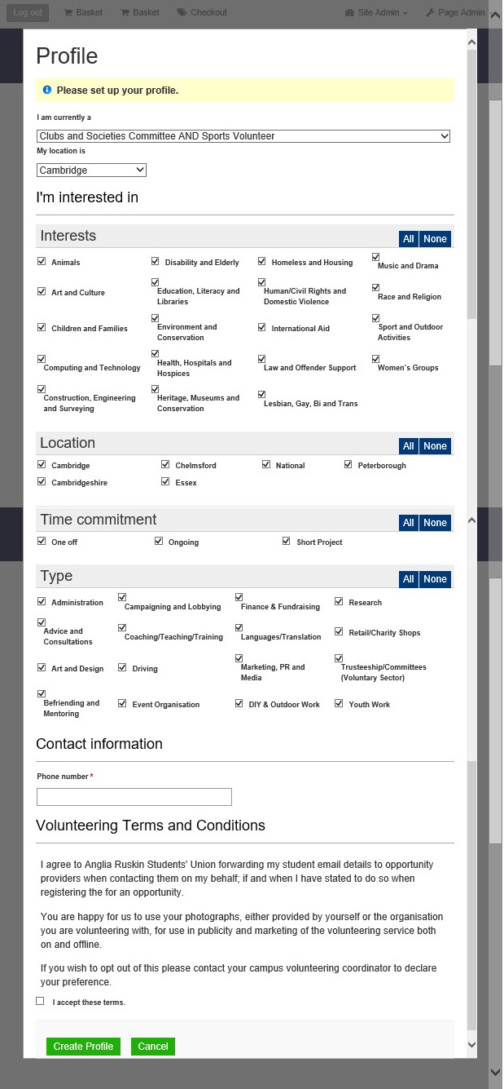This screenshot has height=1089, width=504.
Task: Open the Checkout tag icon link
Action: tap(181, 13)
